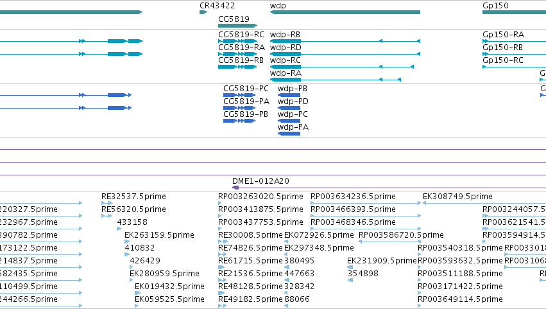Open EST EK059525.5prime
The image size is (546, 309).
pos(169,299)
